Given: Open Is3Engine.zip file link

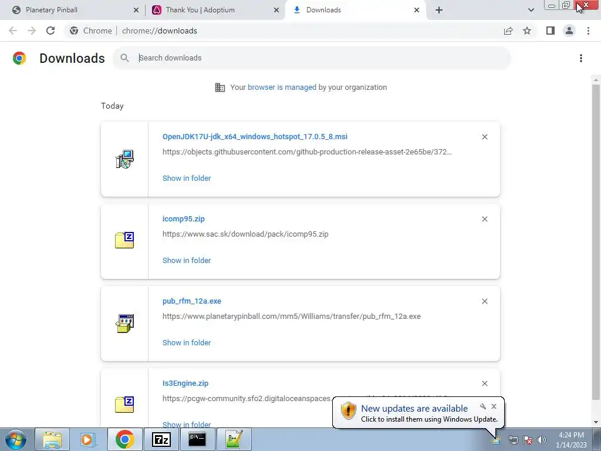Looking at the screenshot, I should (185, 383).
